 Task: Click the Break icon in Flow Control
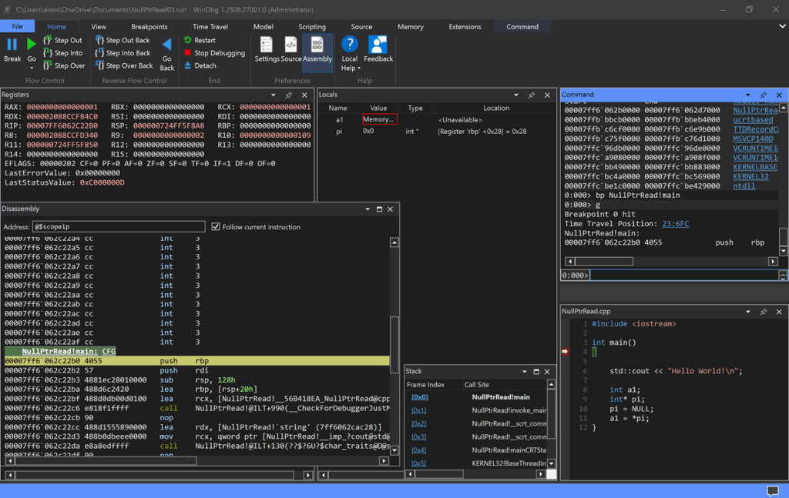[x=12, y=45]
